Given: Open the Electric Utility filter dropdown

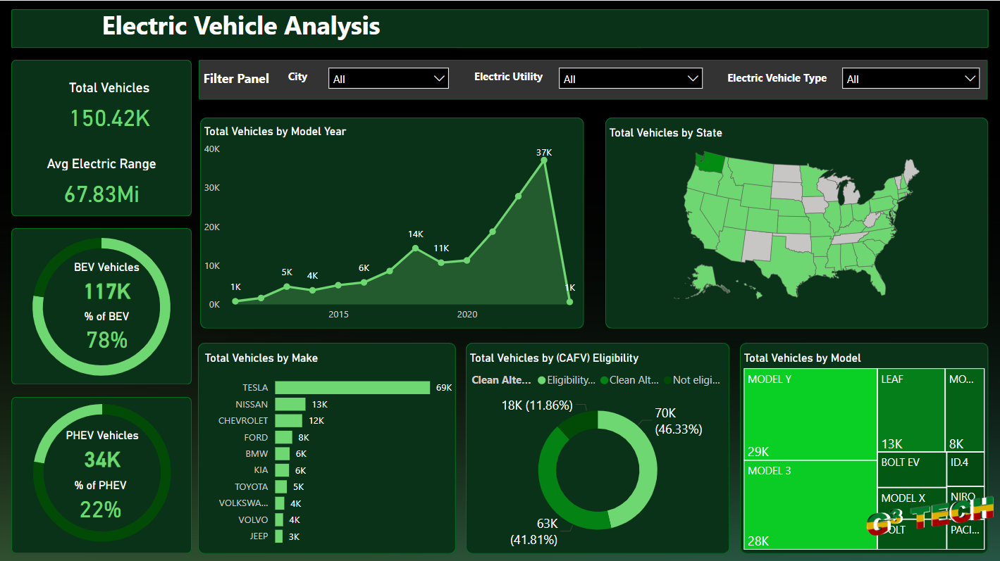Looking at the screenshot, I should [630, 79].
